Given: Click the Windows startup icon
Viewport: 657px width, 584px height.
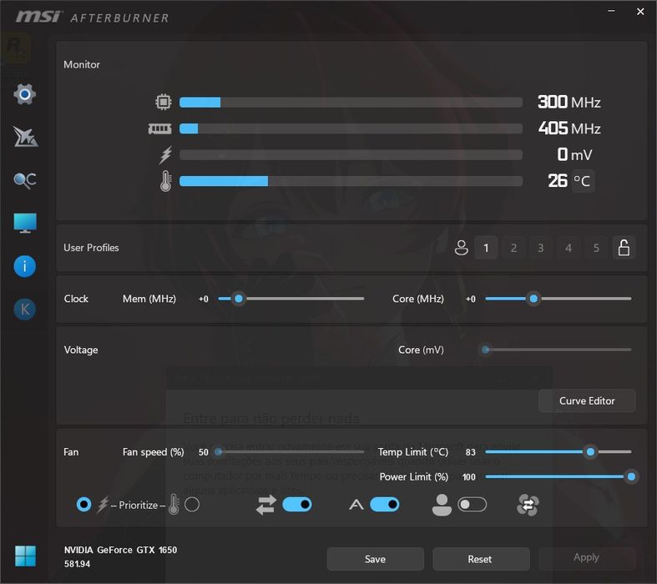Looking at the screenshot, I should pos(26,556).
